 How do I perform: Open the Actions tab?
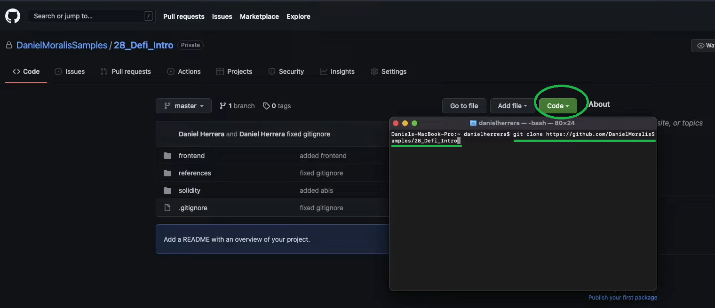pyautogui.click(x=184, y=71)
